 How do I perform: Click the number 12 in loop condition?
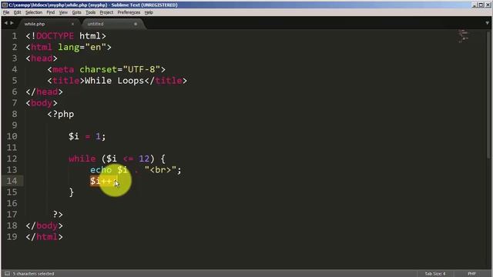144,159
